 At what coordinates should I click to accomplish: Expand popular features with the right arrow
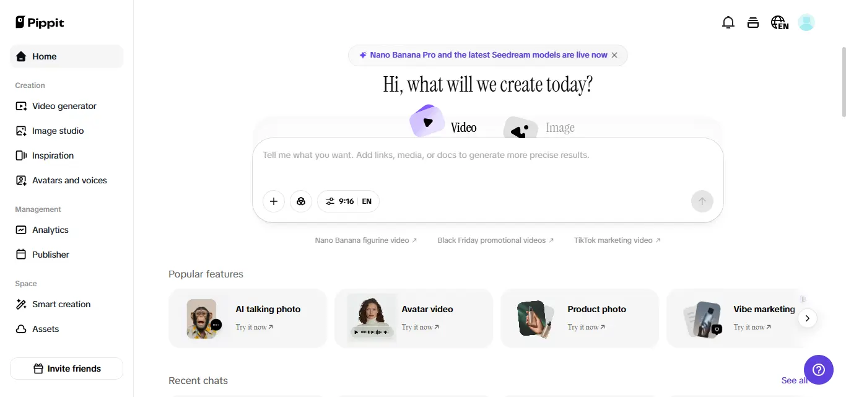click(807, 318)
